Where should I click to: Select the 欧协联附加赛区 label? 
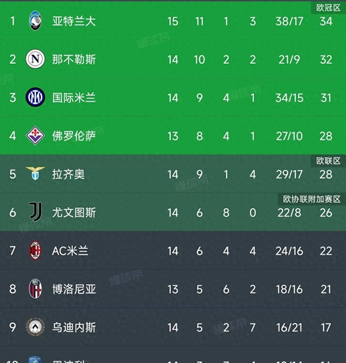(311, 199)
